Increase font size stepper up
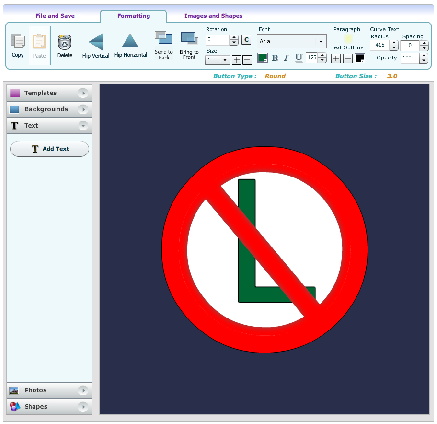This screenshot has width=437, height=424. (x=322, y=55)
